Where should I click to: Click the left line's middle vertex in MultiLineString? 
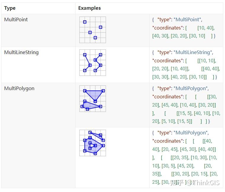tap(90, 65)
